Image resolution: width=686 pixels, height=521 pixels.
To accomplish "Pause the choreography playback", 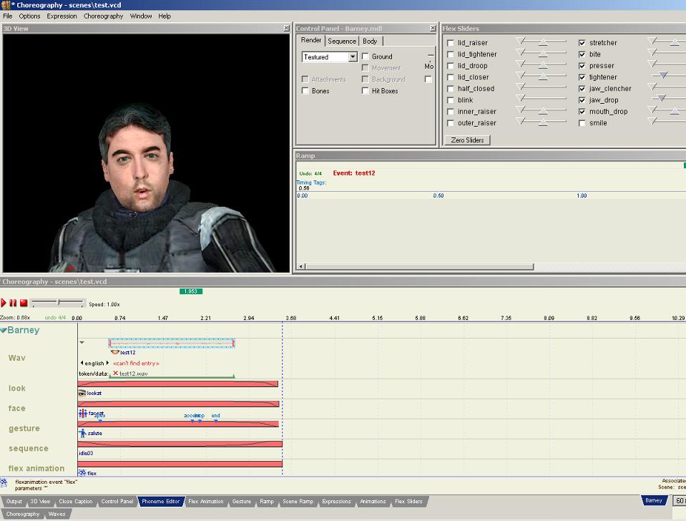I will [x=13, y=303].
